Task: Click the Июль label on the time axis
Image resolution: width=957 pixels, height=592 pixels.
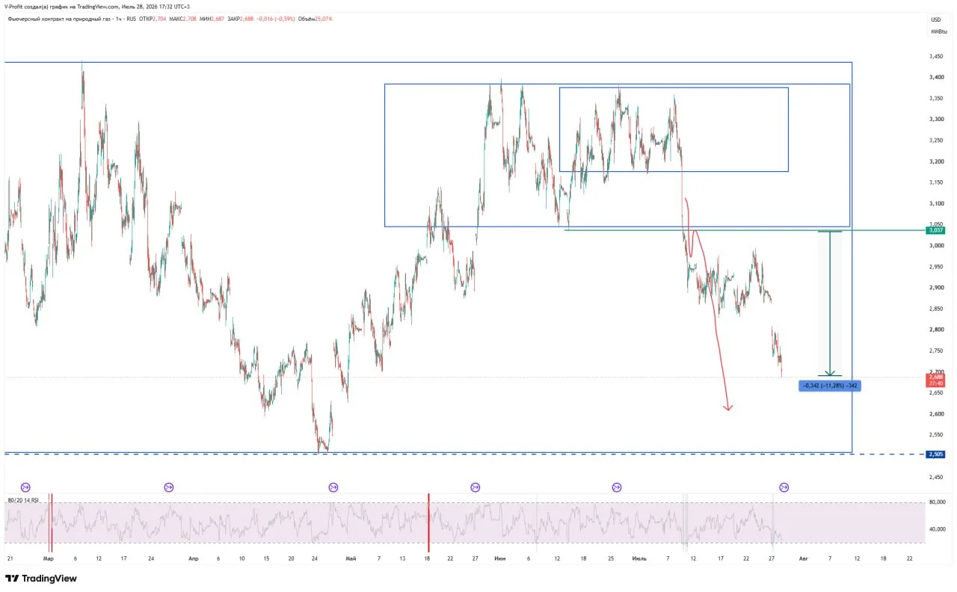Action: 639,558
